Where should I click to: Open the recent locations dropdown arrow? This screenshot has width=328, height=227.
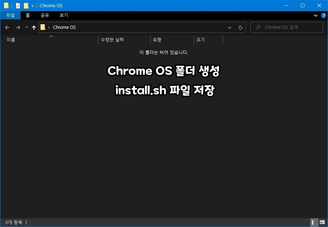[26, 27]
